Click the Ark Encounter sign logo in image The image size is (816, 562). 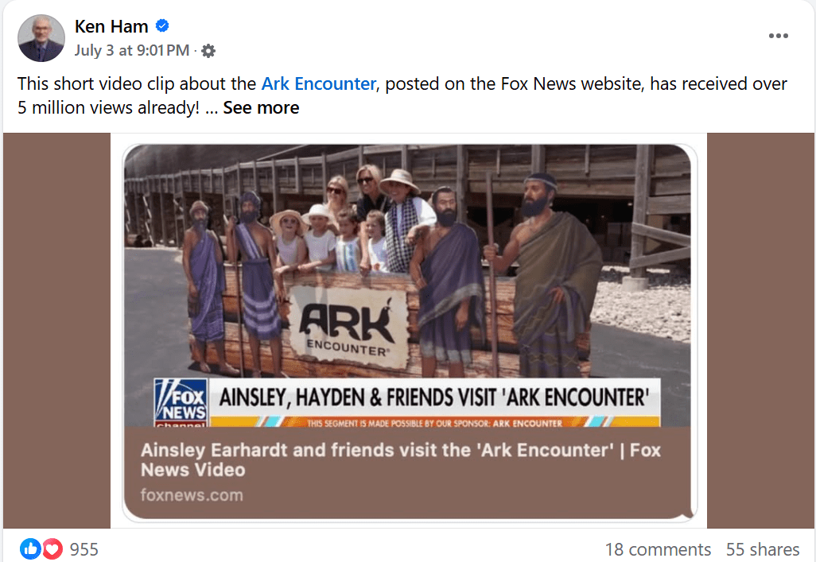(x=348, y=326)
